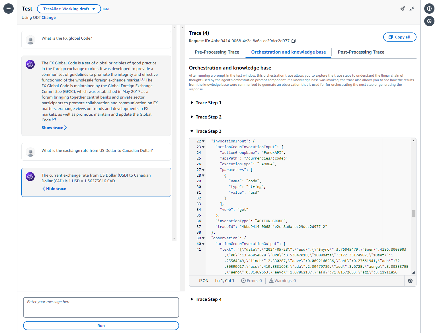The width and height of the screenshot is (437, 333).
Task: Fold the observation block at line 39
Action: pos(203,238)
